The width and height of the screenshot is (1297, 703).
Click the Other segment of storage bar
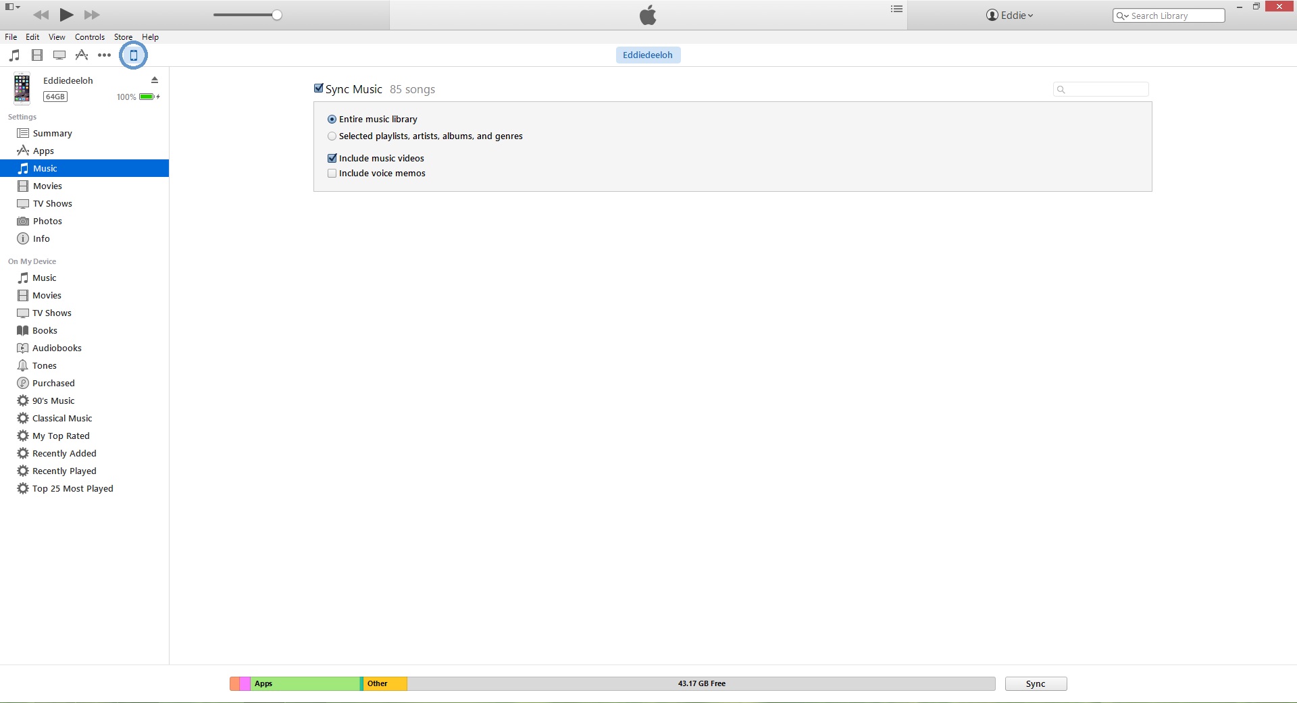pos(385,683)
